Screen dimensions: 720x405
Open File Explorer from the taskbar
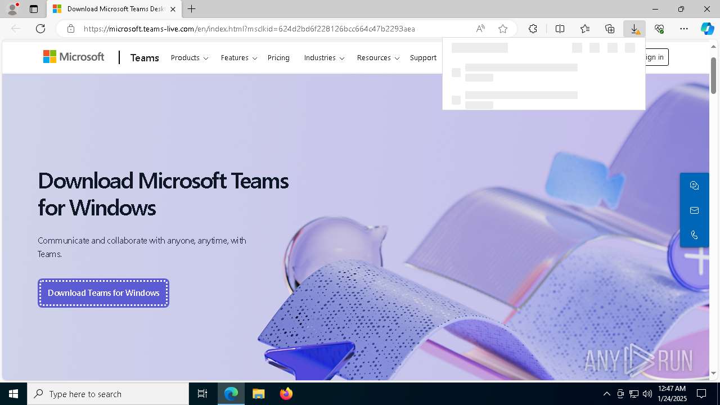(258, 394)
